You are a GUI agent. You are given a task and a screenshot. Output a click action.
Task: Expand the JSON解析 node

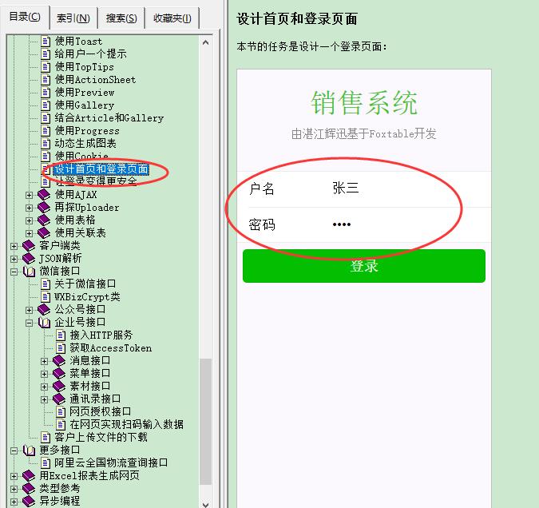[14, 259]
